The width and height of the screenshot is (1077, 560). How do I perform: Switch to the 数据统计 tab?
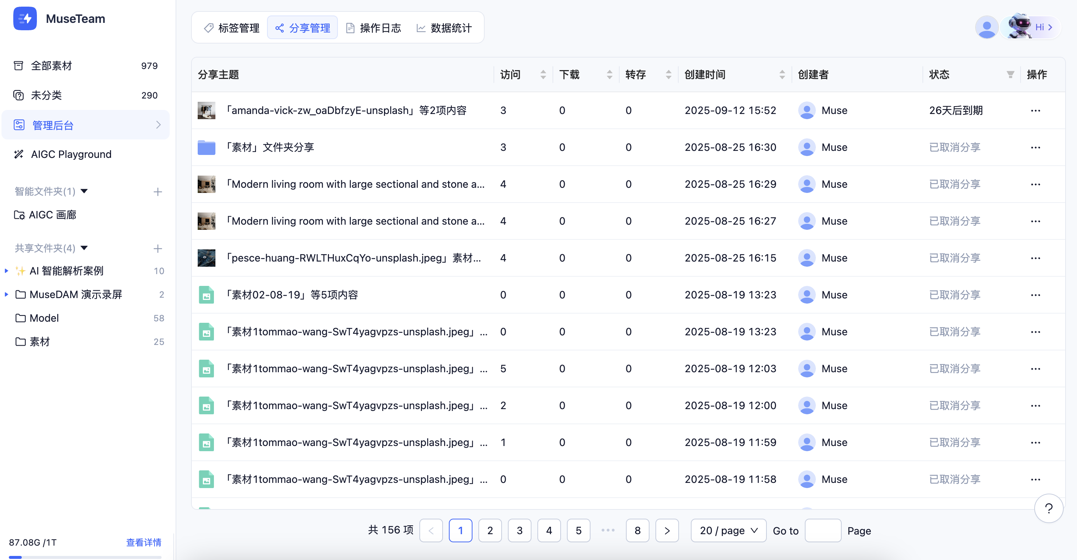[444, 28]
